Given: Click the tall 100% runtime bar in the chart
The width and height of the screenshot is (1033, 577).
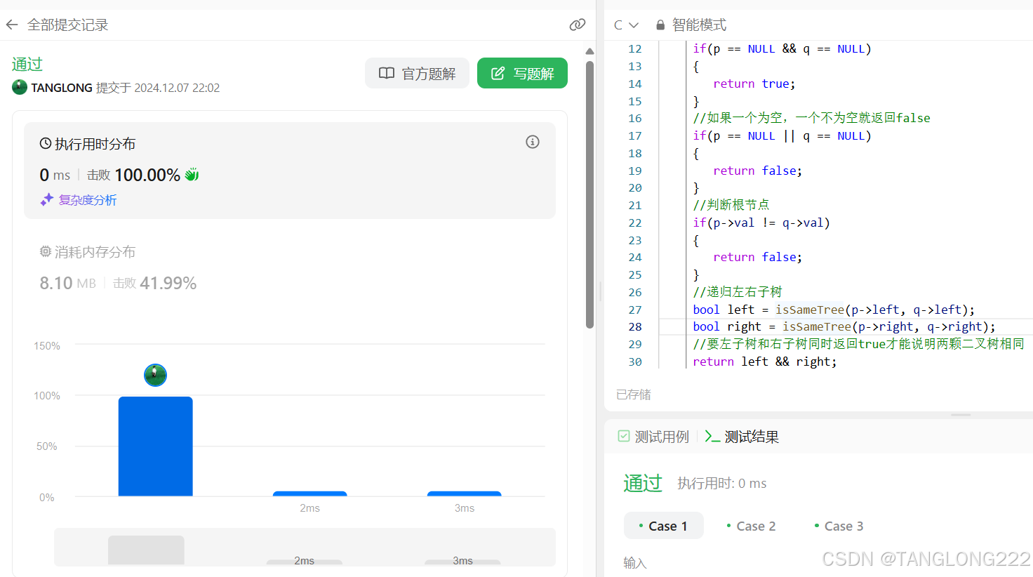Looking at the screenshot, I should point(156,446).
